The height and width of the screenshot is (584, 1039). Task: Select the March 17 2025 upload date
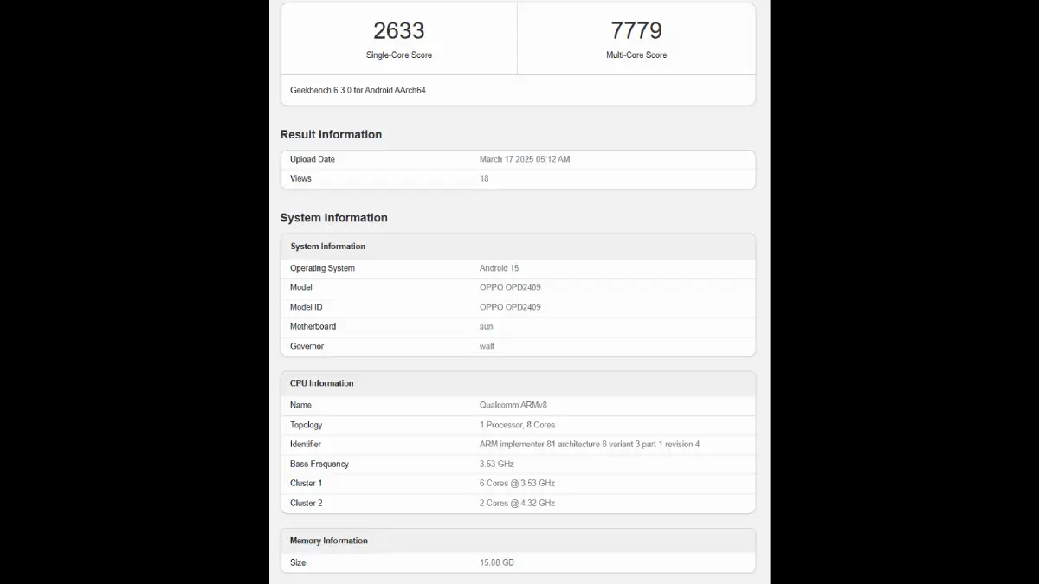(x=524, y=159)
